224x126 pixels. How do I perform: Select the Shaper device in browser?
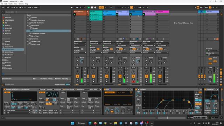point(35,28)
